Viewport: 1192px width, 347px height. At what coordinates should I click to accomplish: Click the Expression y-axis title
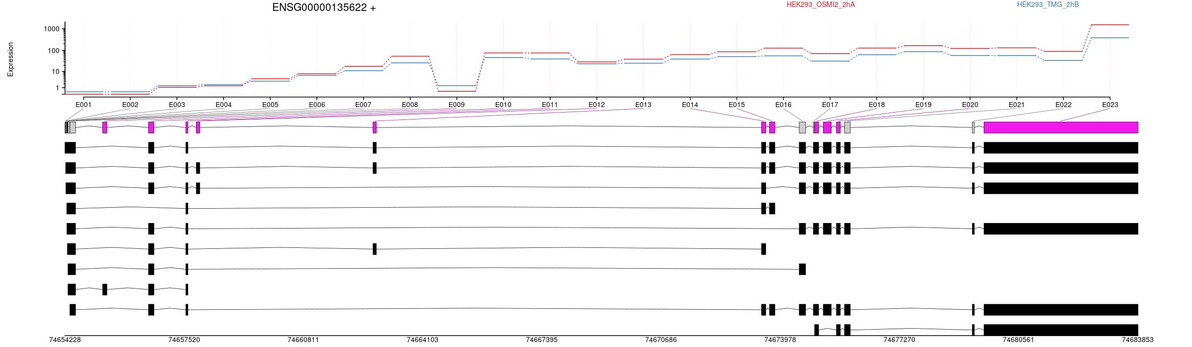pyautogui.click(x=10, y=59)
